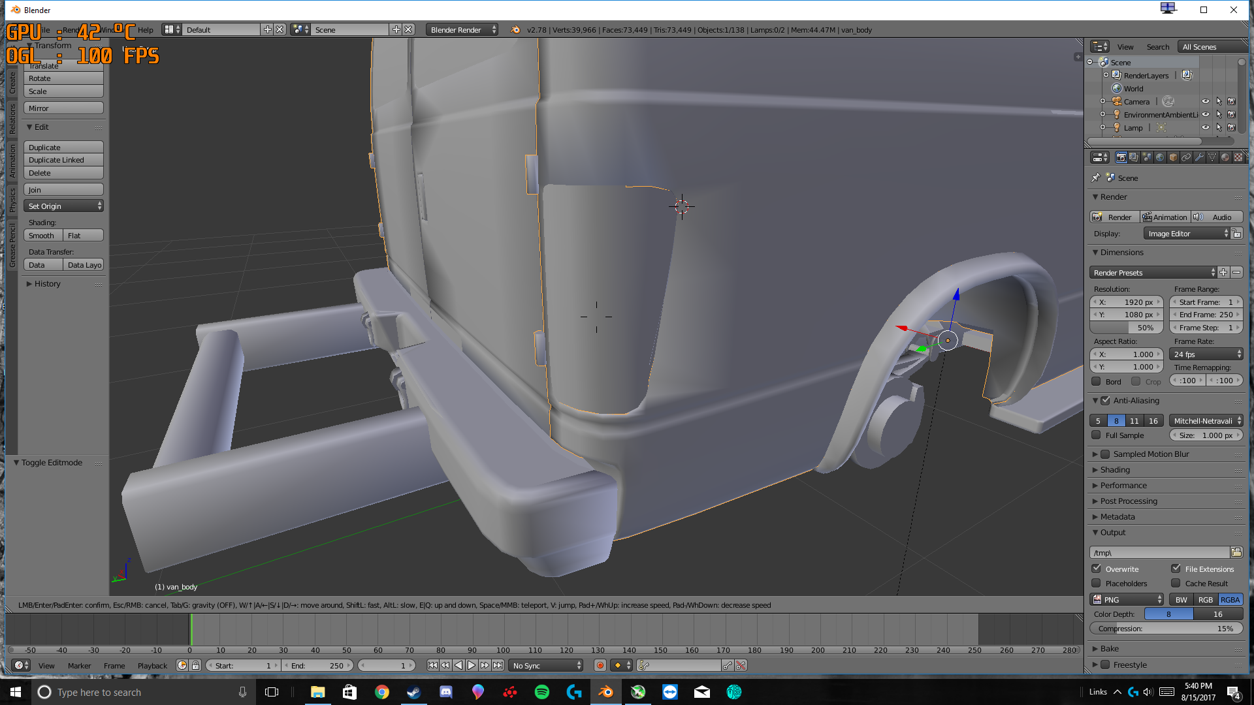
Task: Uncheck File Extensions option
Action: point(1176,569)
